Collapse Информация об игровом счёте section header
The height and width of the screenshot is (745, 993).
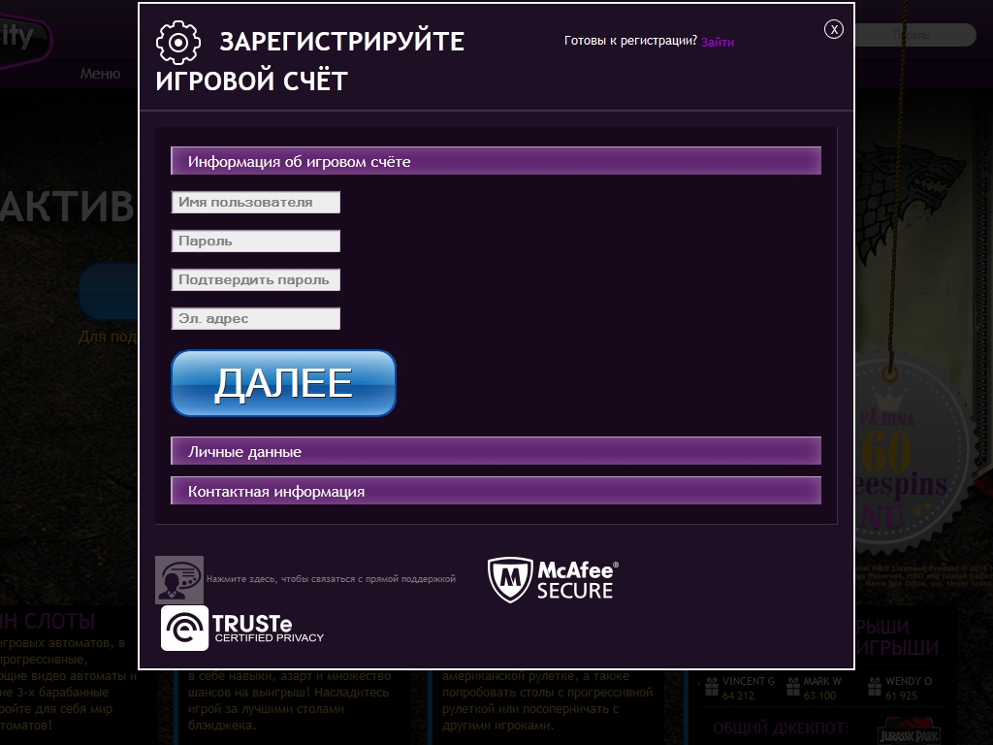496,161
